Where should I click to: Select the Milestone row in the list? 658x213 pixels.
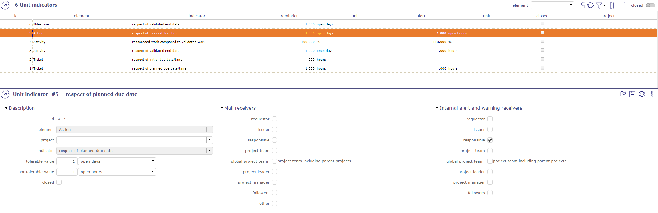pyautogui.click(x=82, y=24)
